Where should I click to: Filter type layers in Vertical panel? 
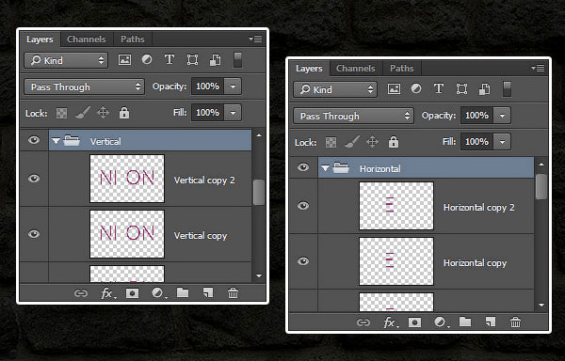tap(169, 59)
